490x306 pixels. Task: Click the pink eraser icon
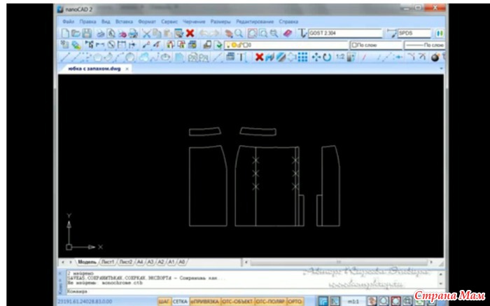286,33
